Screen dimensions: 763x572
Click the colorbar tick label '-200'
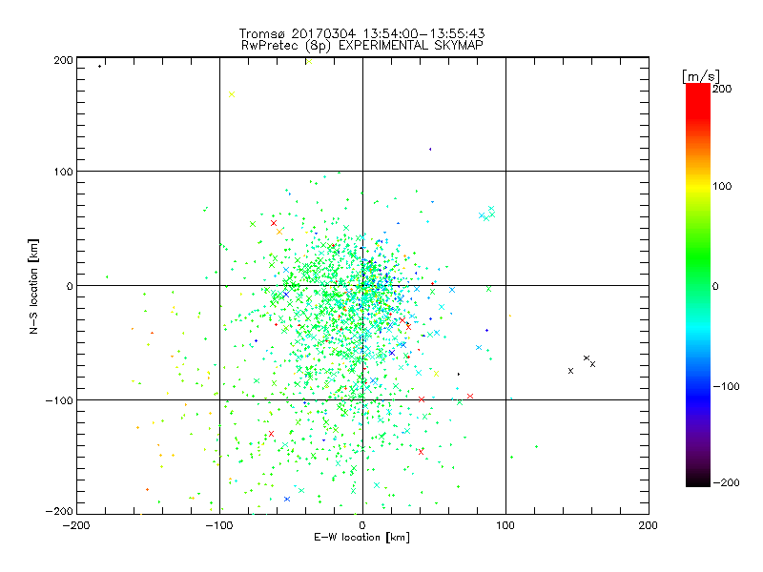click(726, 482)
